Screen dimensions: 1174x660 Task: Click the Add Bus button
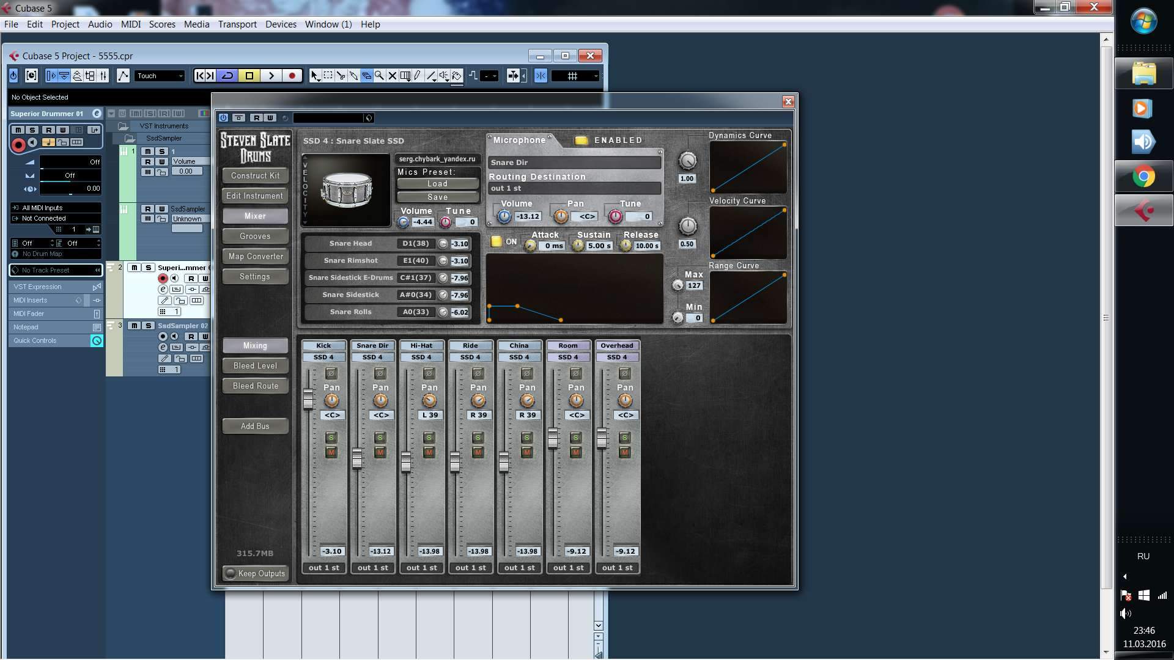click(255, 426)
